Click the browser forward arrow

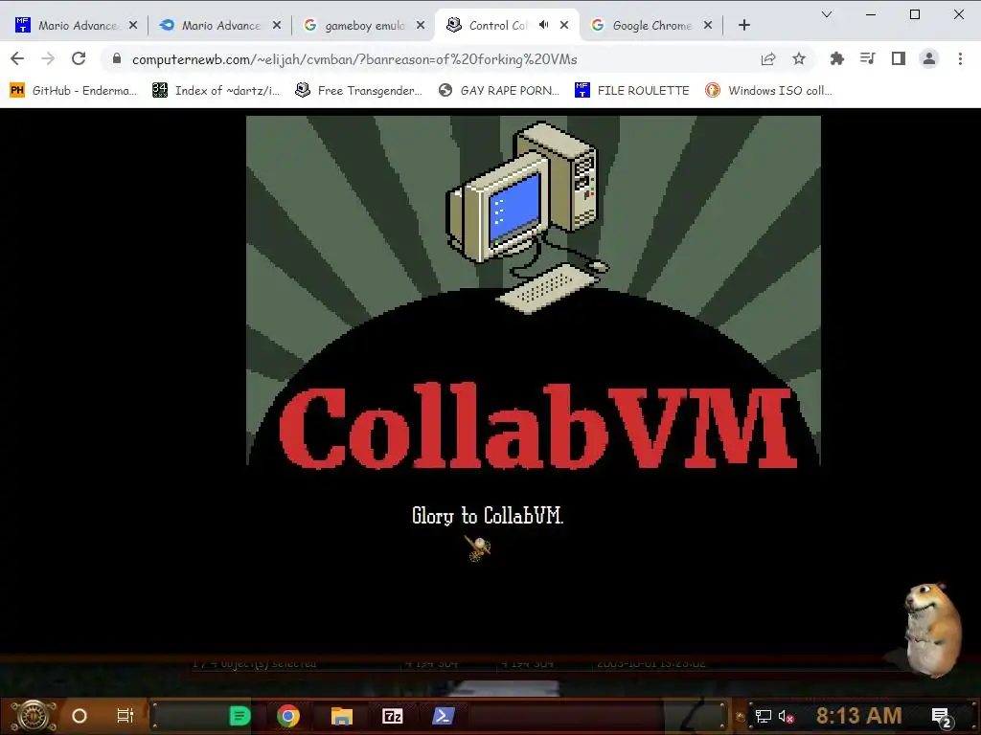(x=48, y=58)
